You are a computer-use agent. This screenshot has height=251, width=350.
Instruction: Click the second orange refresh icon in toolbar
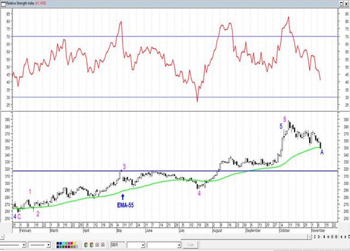coord(92,245)
